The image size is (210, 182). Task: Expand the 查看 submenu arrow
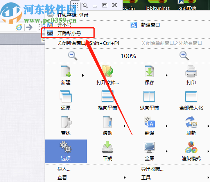(125, 177)
